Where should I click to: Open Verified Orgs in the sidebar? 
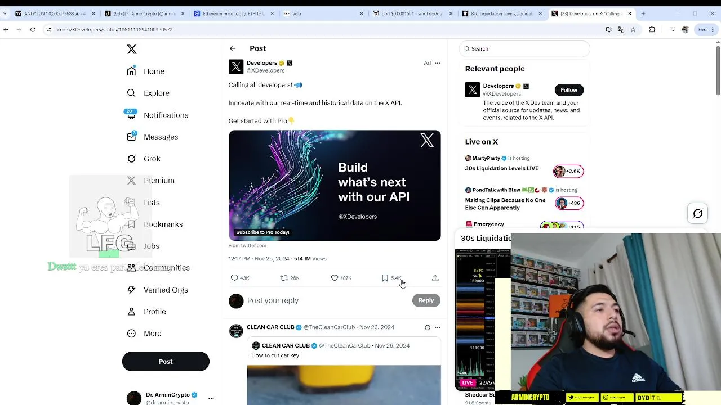click(x=157, y=290)
